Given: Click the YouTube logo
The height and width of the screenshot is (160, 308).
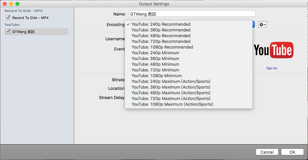Looking at the screenshot, I should [273, 50].
